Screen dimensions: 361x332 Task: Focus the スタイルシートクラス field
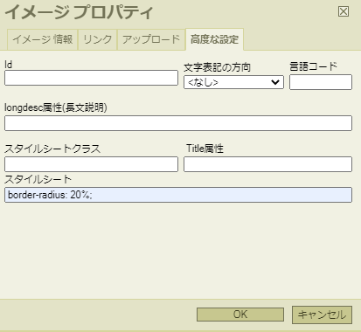pos(91,164)
